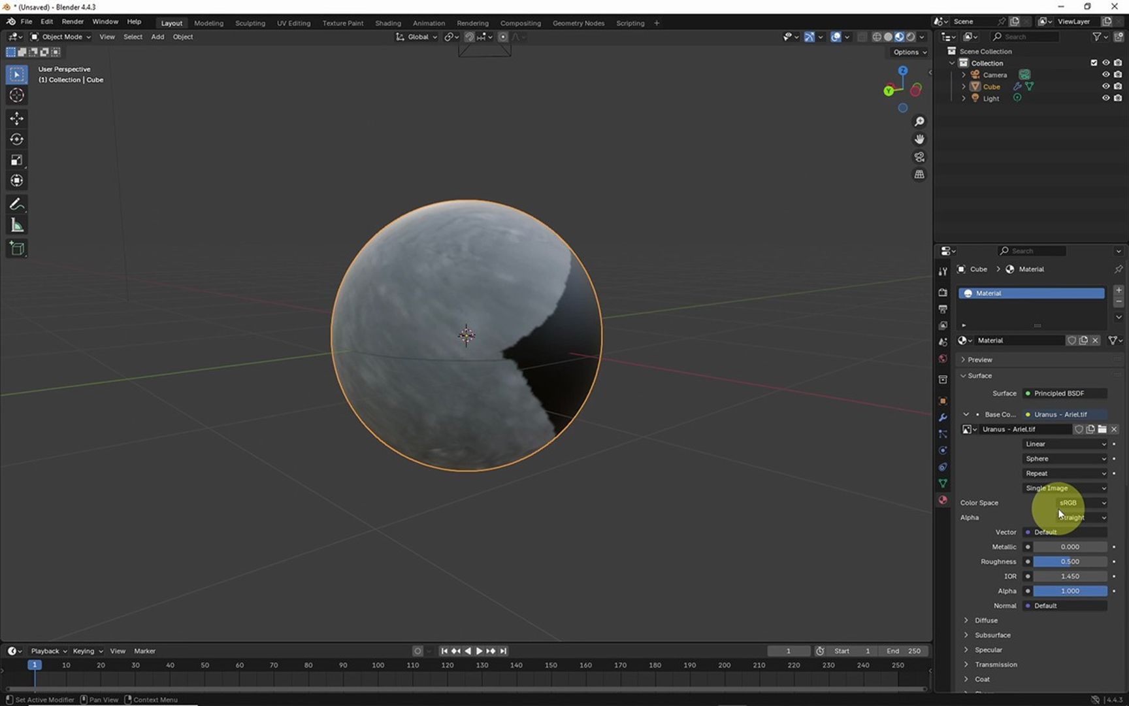Expand the Diffuse section
The height and width of the screenshot is (706, 1129).
[x=986, y=620]
